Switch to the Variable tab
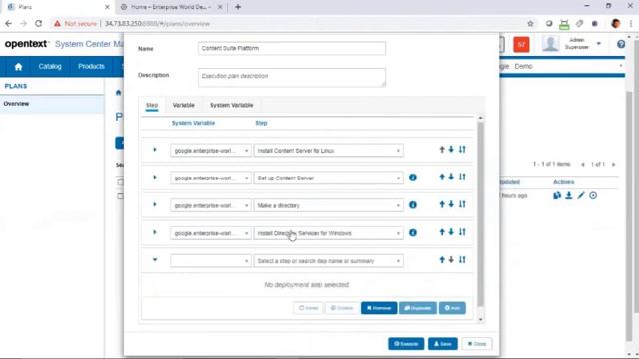 click(x=183, y=105)
